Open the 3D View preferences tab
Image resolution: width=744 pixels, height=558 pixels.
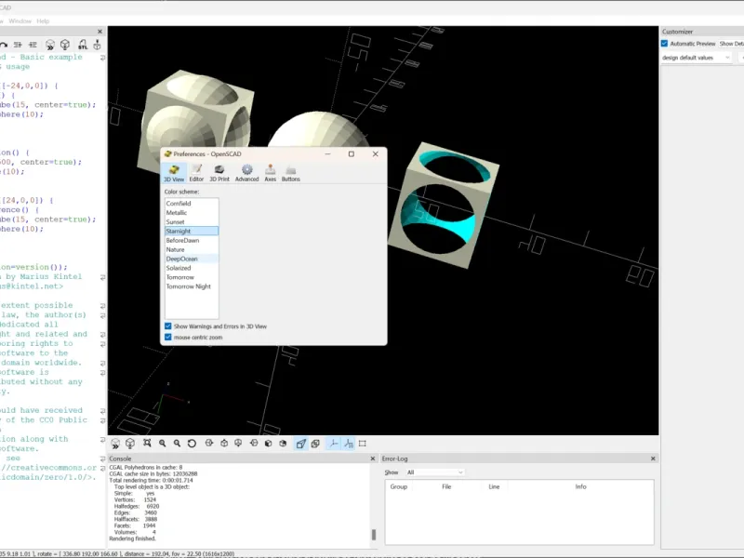point(174,173)
